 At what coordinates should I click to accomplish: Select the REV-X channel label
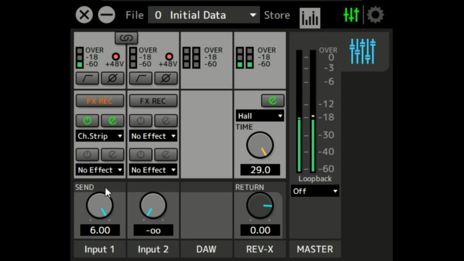pyautogui.click(x=260, y=249)
